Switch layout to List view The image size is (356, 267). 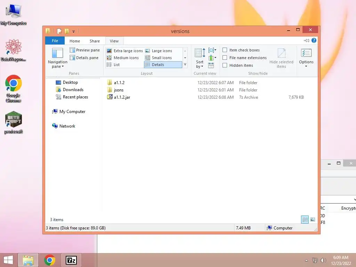point(113,65)
